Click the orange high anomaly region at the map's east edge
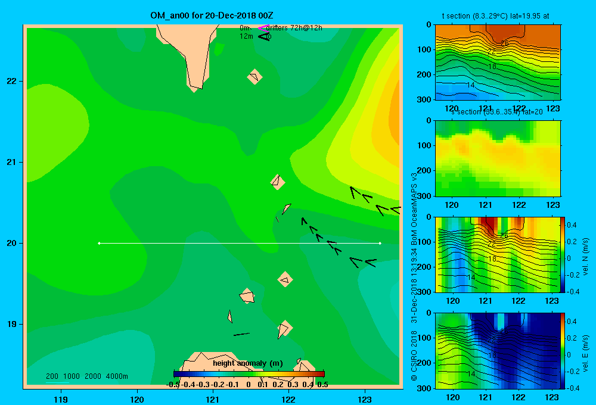 coord(393,118)
